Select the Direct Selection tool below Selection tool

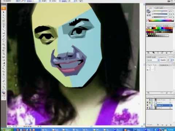pos(3,15)
